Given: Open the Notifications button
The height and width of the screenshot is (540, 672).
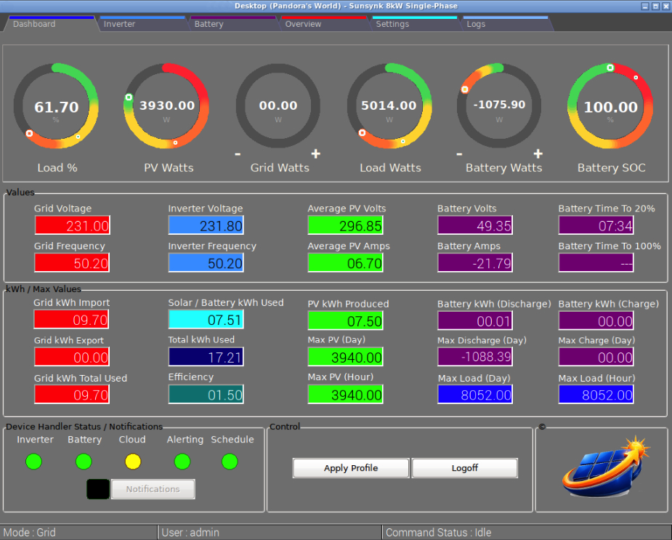Looking at the screenshot, I should click(x=153, y=489).
